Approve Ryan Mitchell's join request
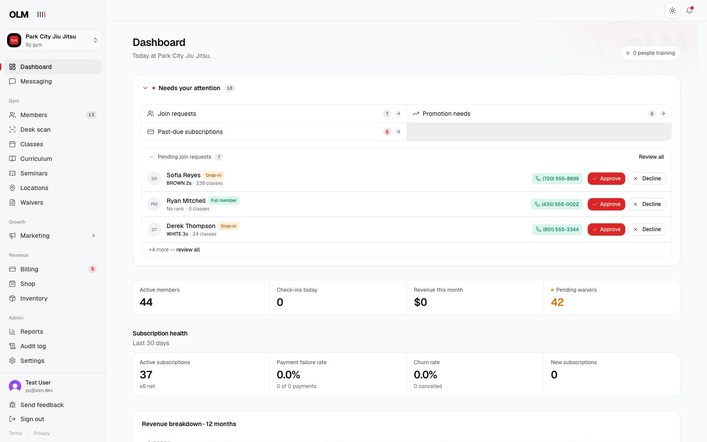This screenshot has width=707, height=442. 606,204
